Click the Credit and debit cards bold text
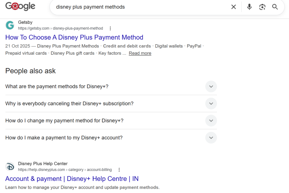Viewport: 289px width, 193px height. pos(127,46)
